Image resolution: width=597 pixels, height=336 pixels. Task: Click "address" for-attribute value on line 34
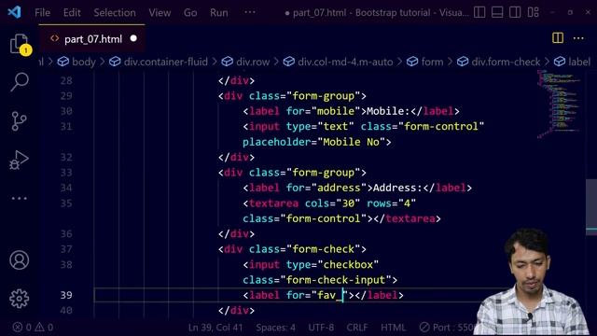[339, 188]
